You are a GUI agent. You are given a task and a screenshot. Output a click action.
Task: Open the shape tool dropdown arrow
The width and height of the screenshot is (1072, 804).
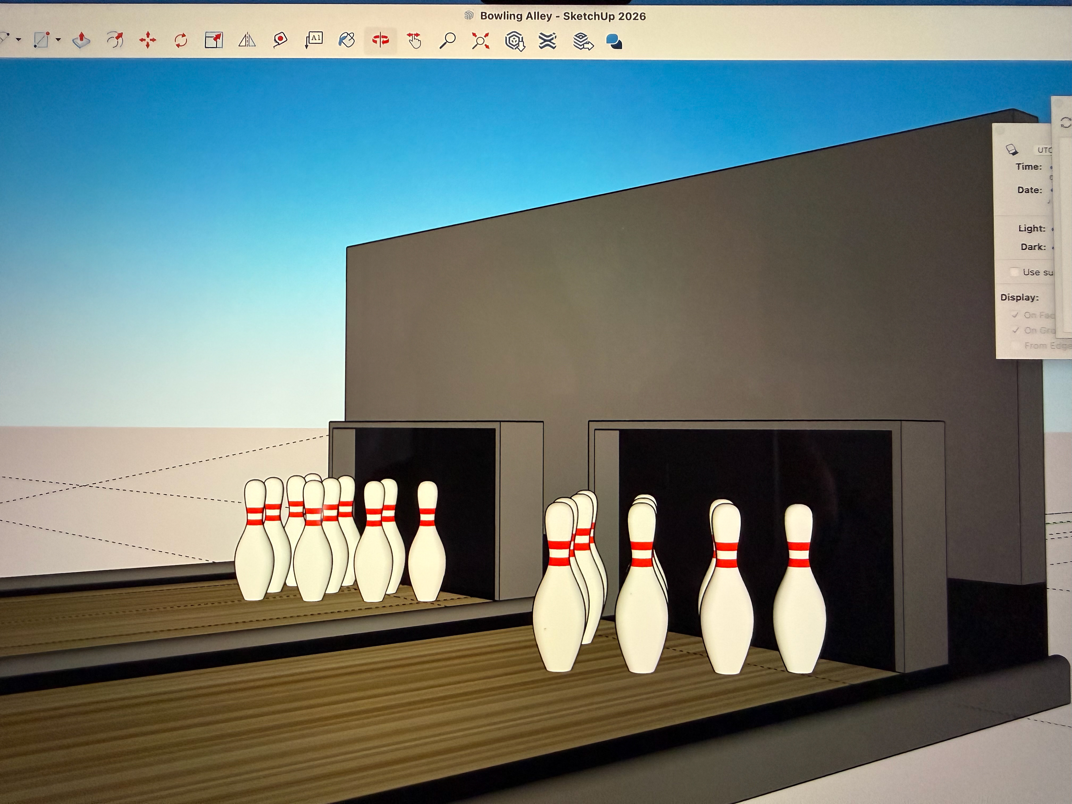[x=58, y=40]
